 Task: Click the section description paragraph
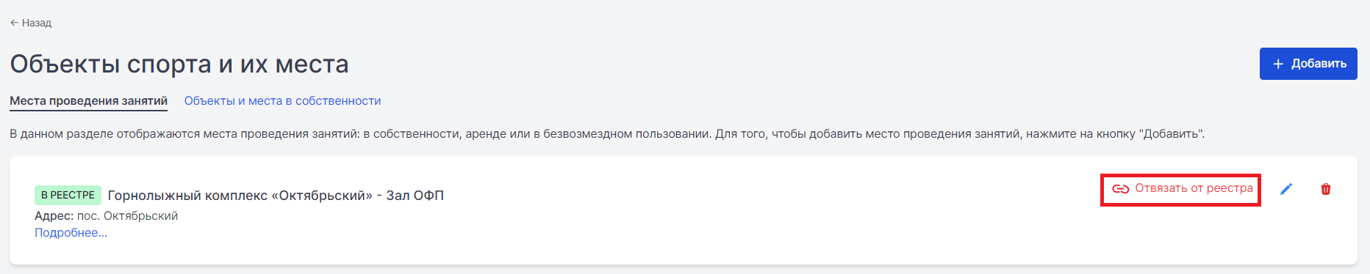click(x=607, y=134)
